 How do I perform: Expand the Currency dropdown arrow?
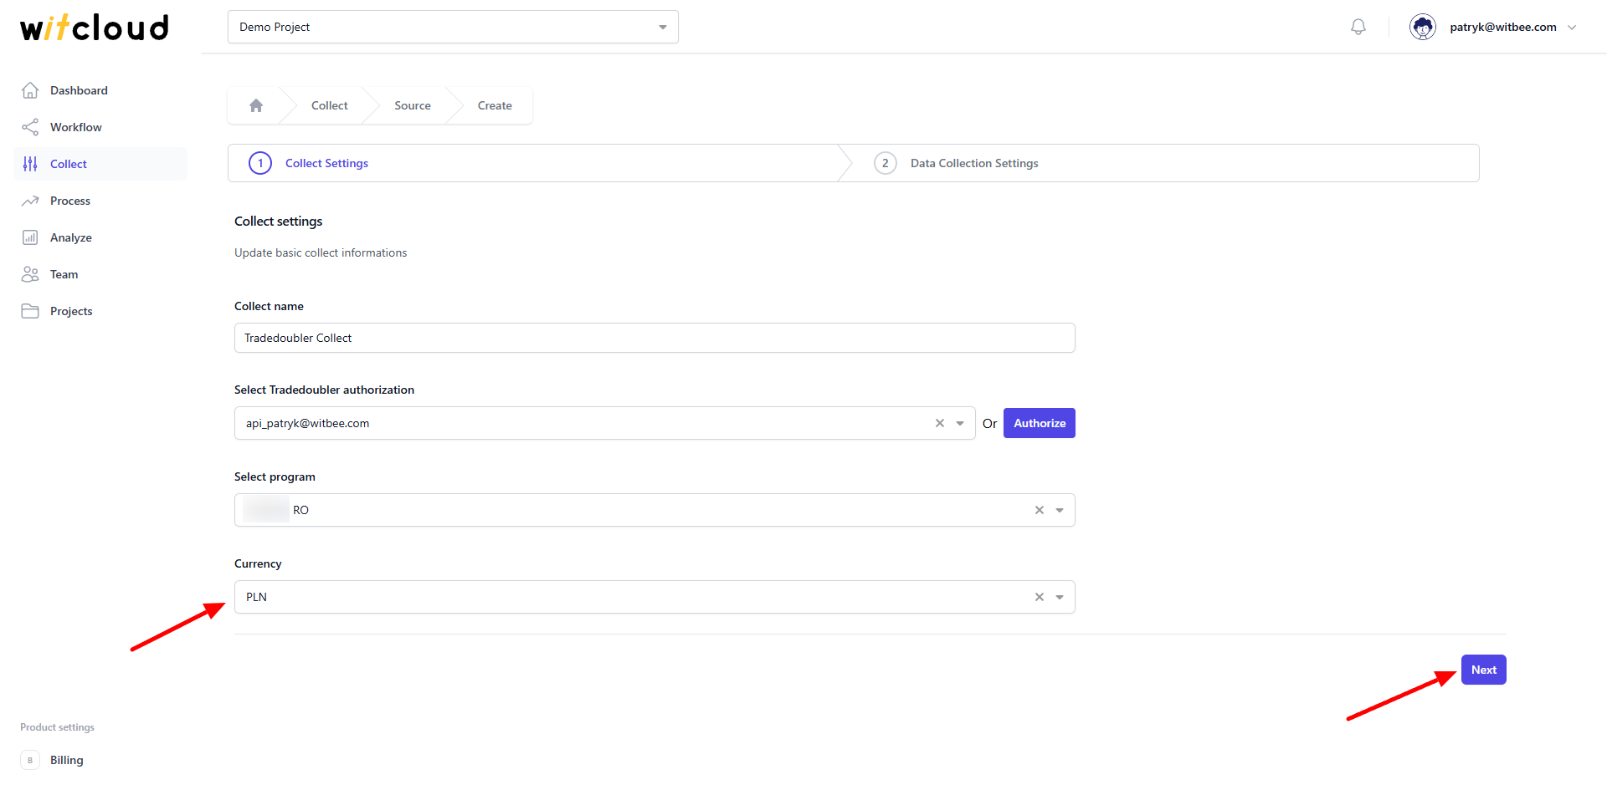(1060, 597)
